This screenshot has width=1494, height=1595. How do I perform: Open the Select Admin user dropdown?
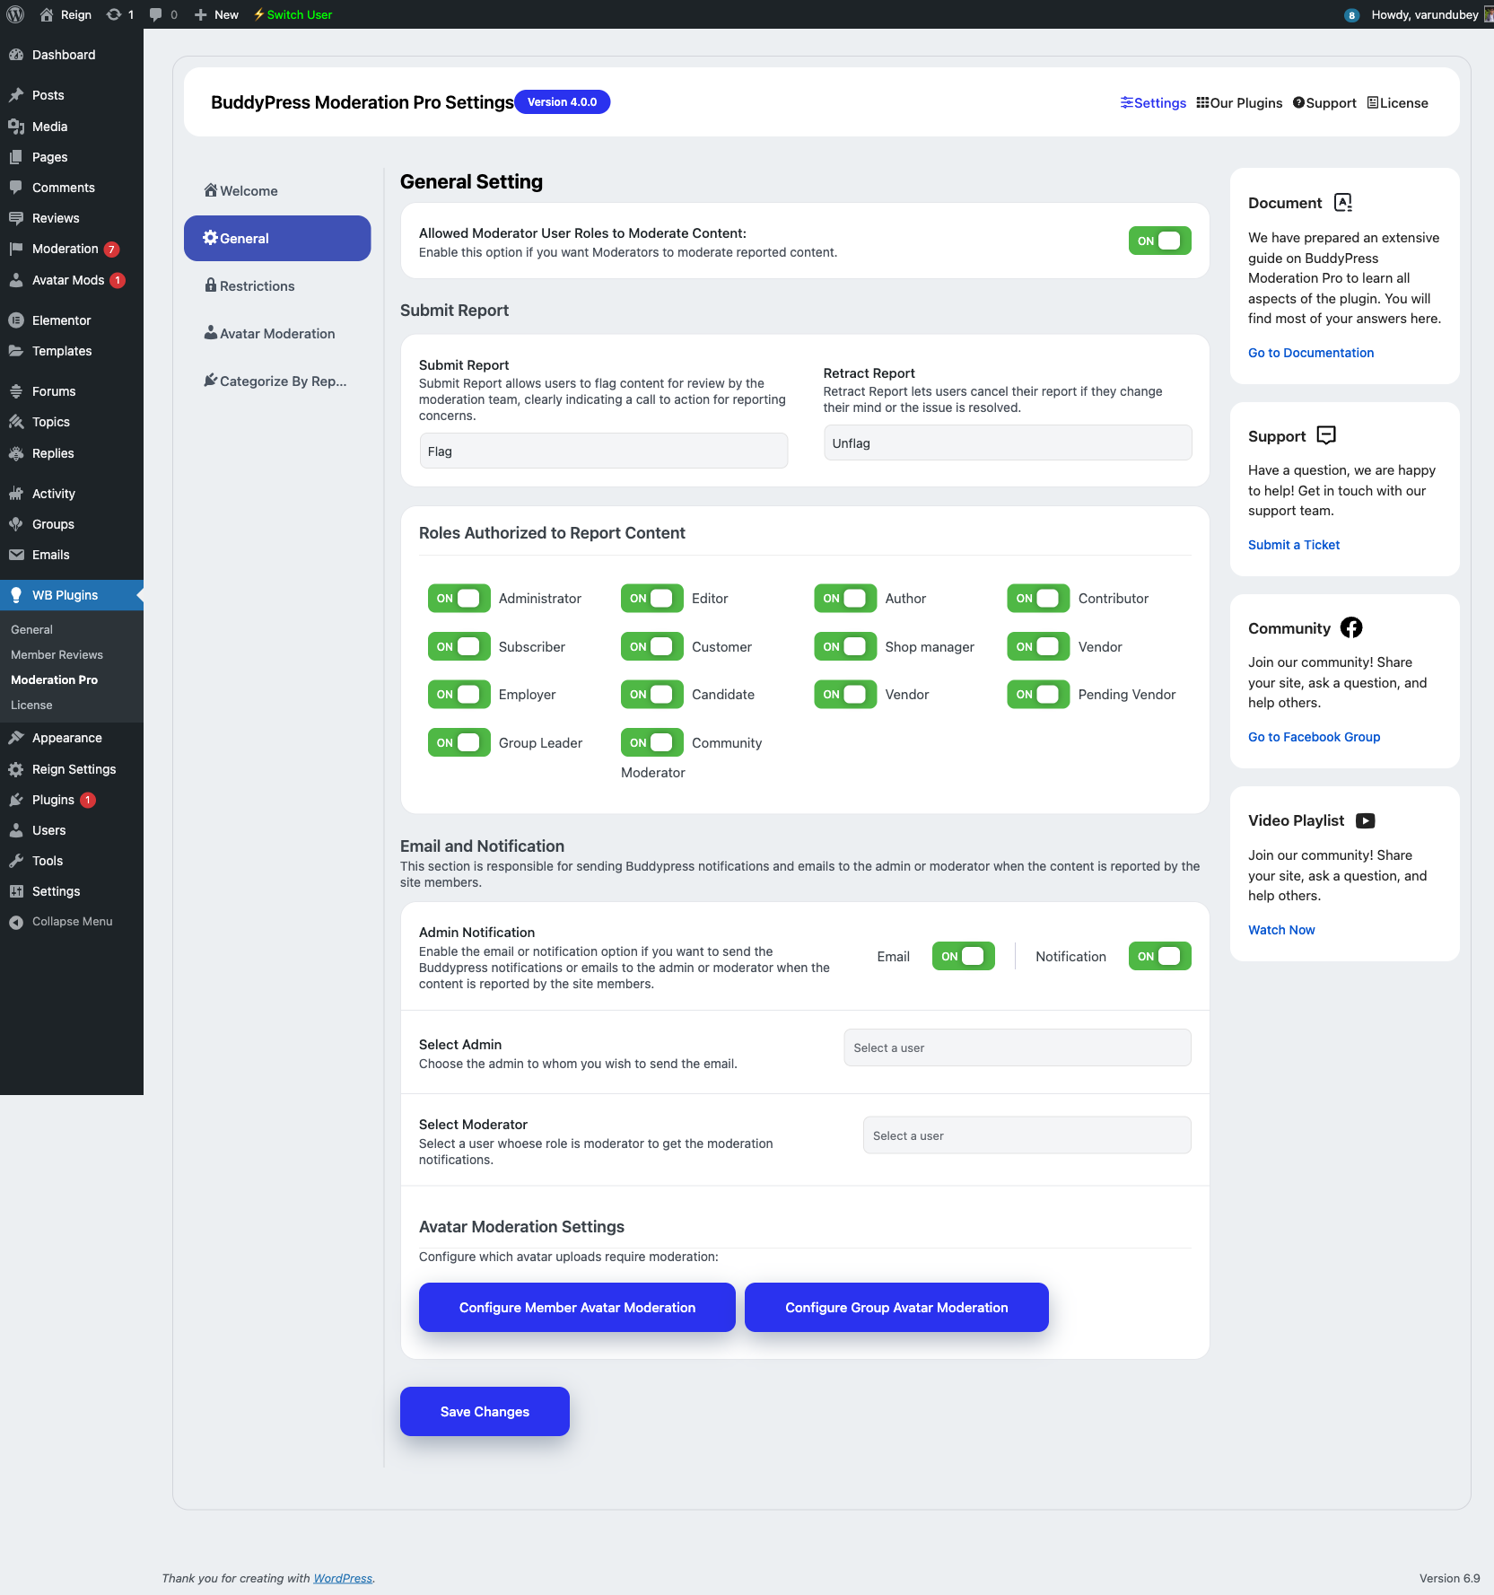click(1017, 1047)
